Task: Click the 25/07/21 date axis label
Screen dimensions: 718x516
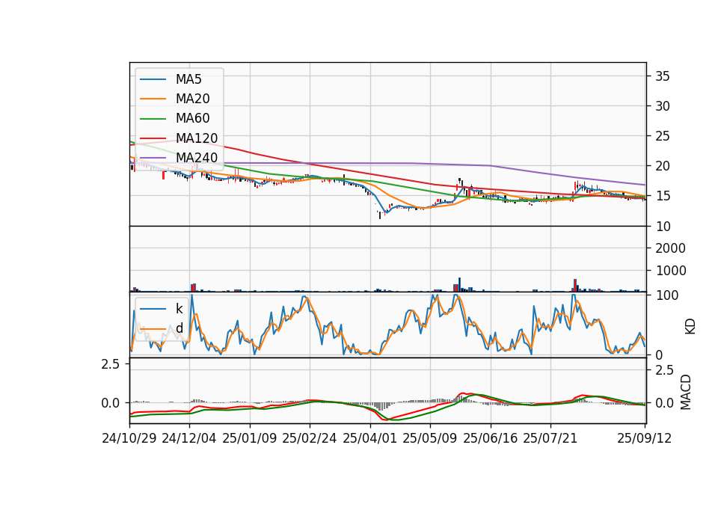Action: (550, 438)
